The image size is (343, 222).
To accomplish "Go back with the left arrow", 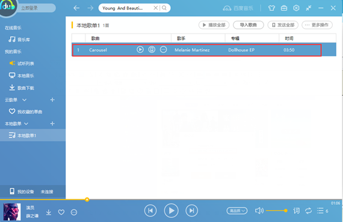I will pyautogui.click(x=76, y=8).
